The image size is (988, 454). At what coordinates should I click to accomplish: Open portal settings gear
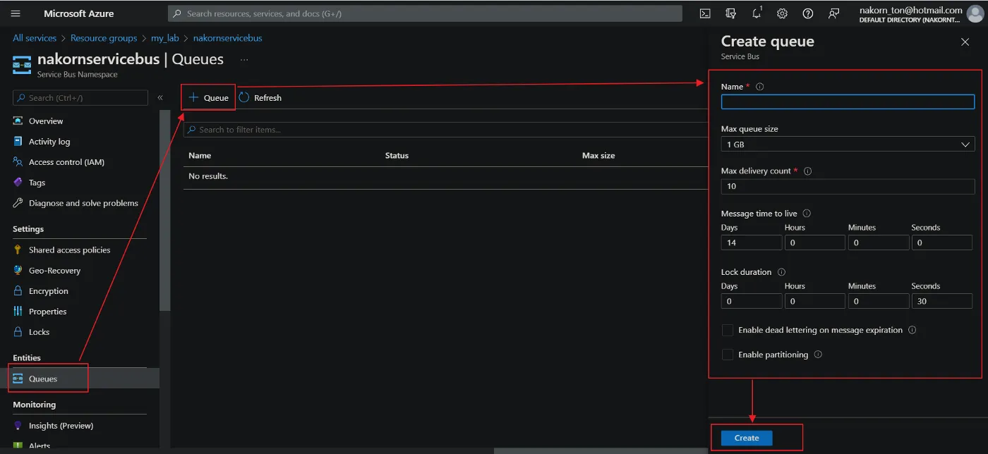(782, 13)
